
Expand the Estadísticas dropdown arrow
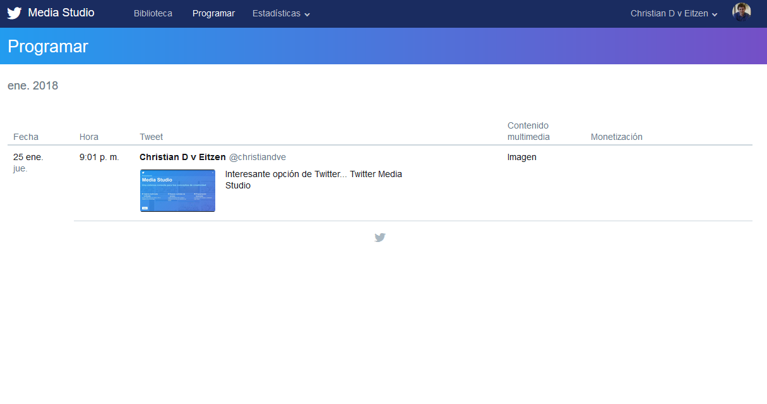click(307, 14)
